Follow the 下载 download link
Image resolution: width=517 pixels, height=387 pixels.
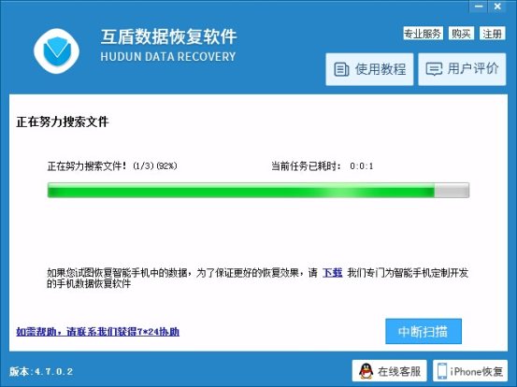[333, 273]
